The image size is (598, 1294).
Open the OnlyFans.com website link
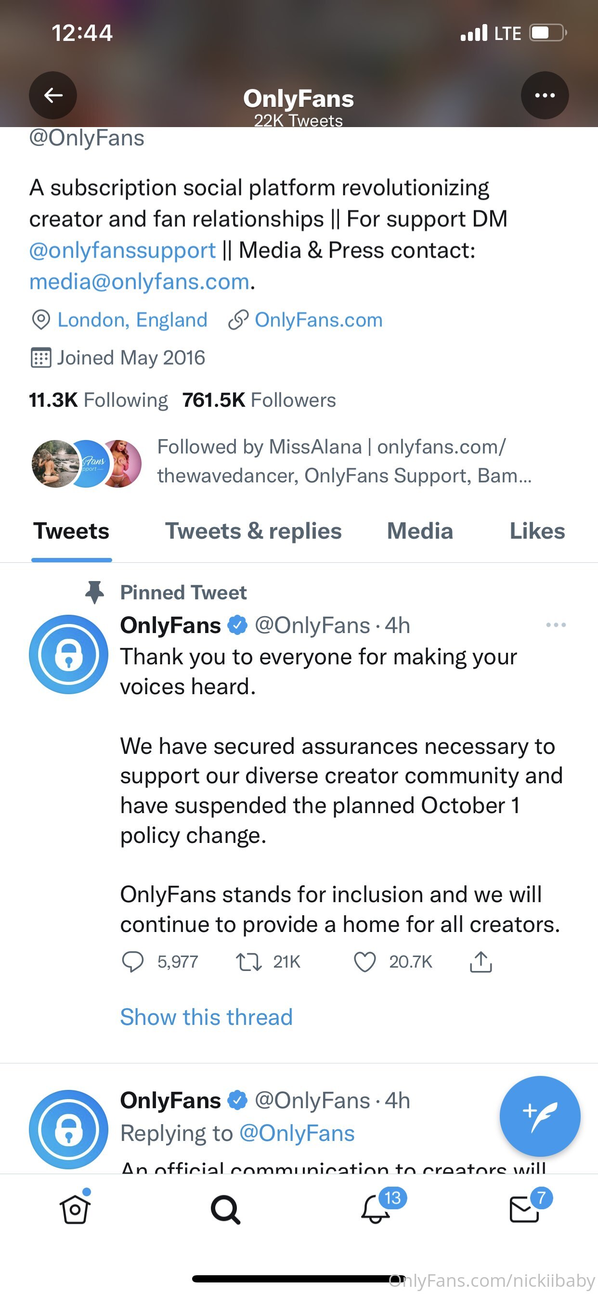[x=318, y=320]
